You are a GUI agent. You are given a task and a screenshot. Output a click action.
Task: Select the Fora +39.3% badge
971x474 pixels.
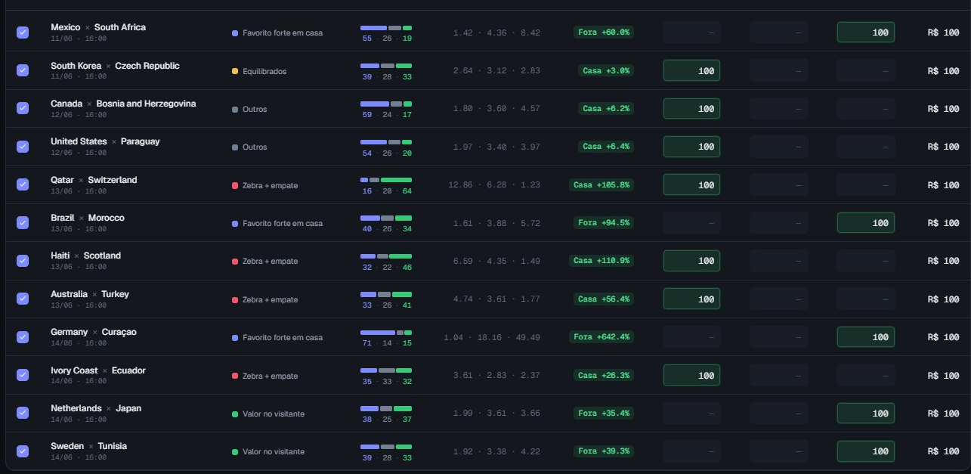(603, 451)
